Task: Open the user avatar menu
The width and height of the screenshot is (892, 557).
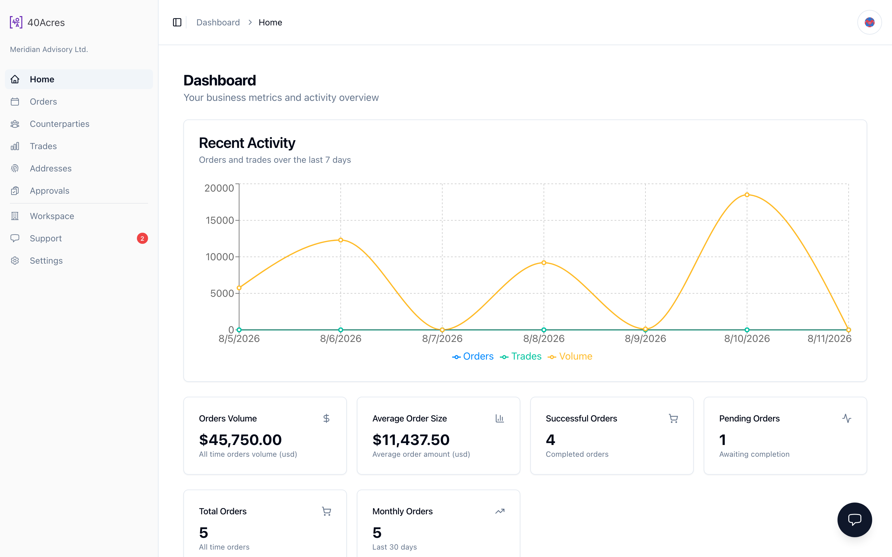Action: click(x=869, y=23)
